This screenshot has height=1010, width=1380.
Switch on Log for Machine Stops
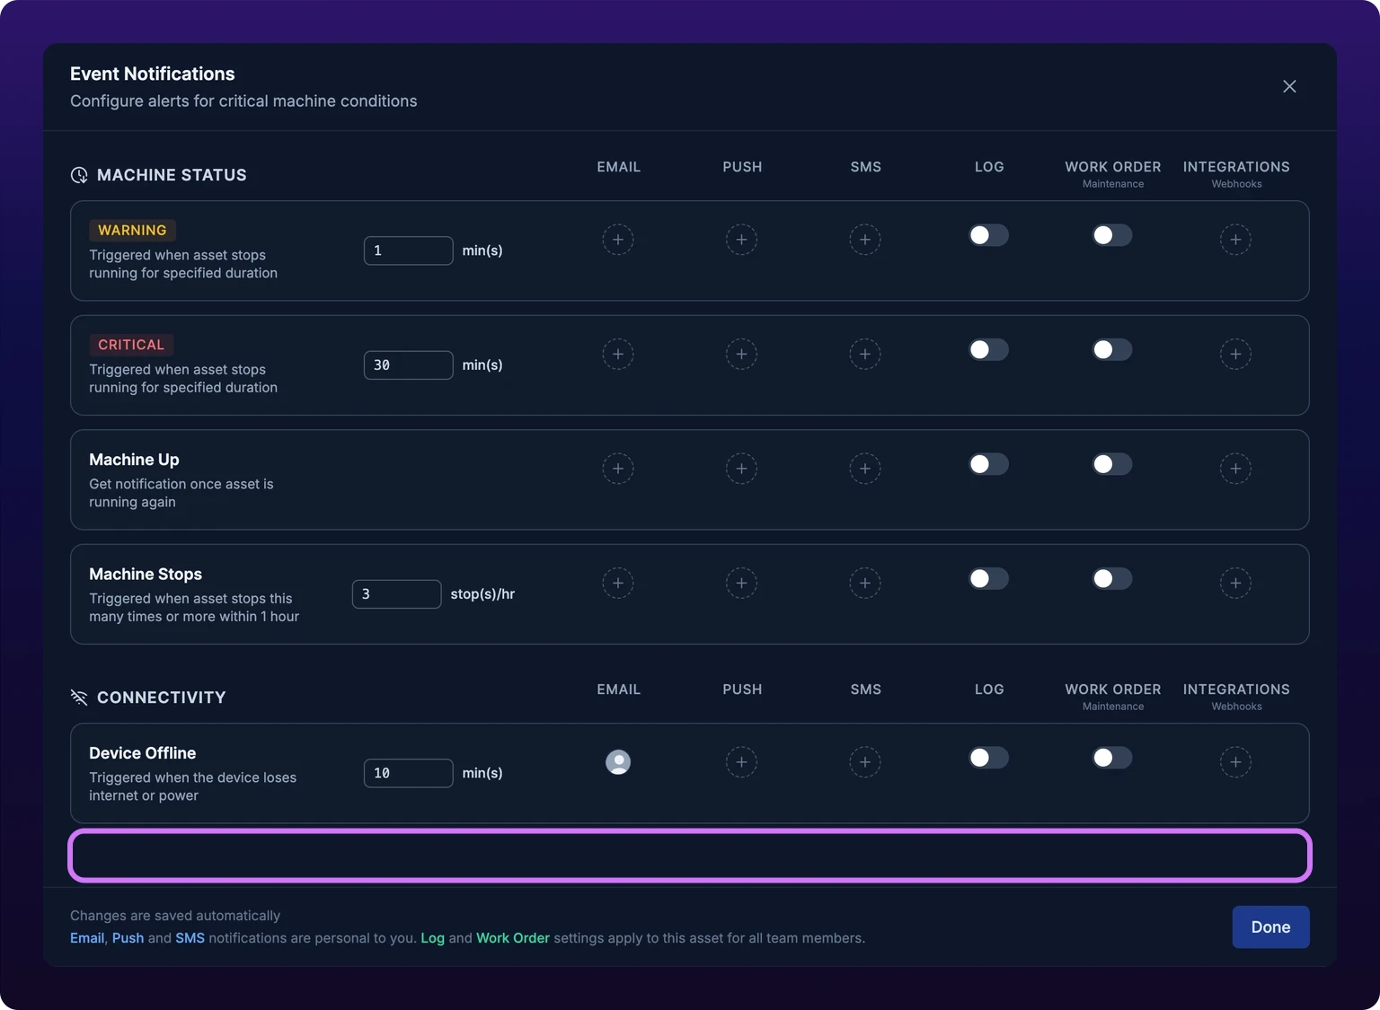tap(988, 578)
